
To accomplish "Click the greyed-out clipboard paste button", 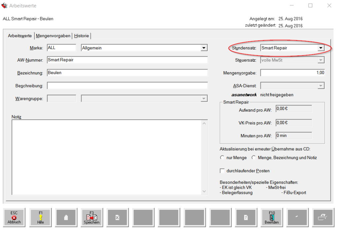I will tap(66, 217).
